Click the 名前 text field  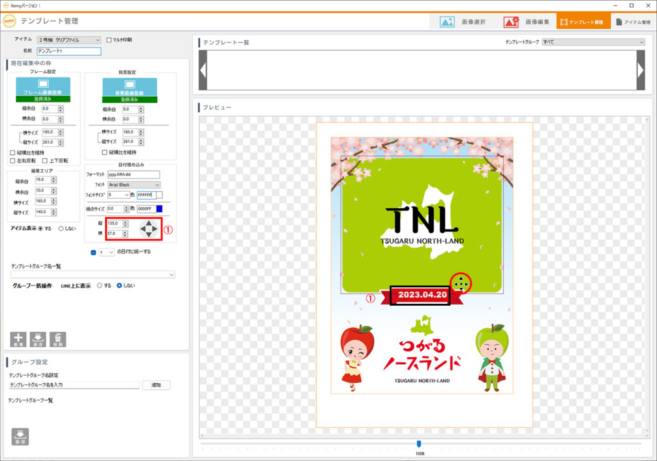tap(69, 51)
